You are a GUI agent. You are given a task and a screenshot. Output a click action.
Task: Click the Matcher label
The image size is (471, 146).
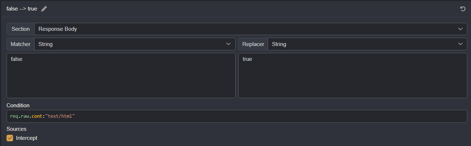point(21,44)
